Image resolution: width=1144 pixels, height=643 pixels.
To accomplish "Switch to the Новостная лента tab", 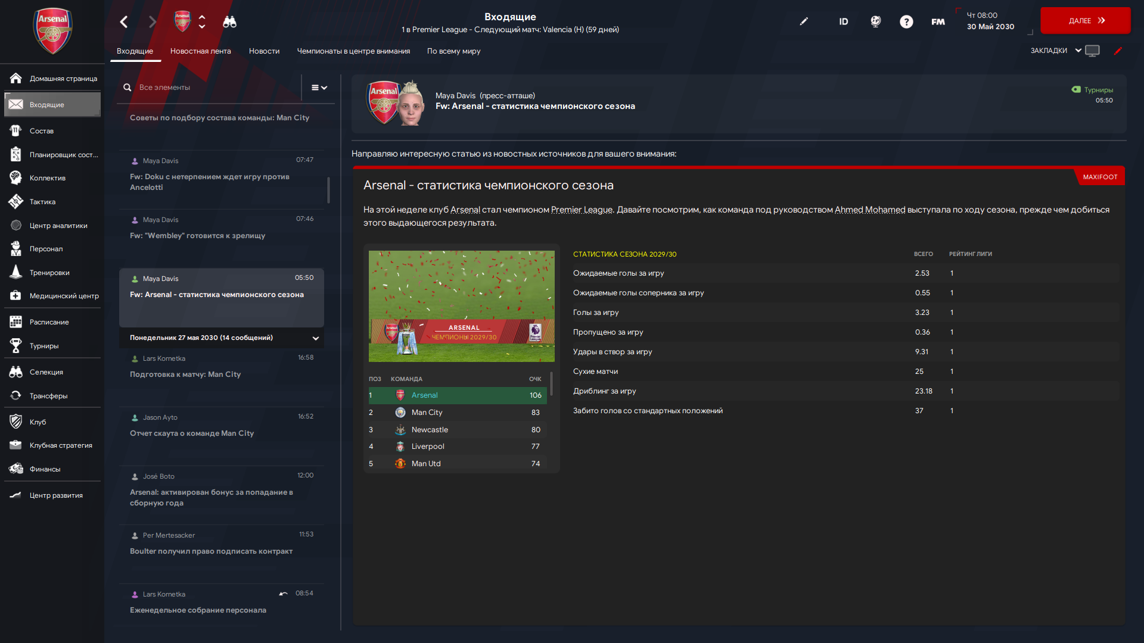I will (x=200, y=51).
